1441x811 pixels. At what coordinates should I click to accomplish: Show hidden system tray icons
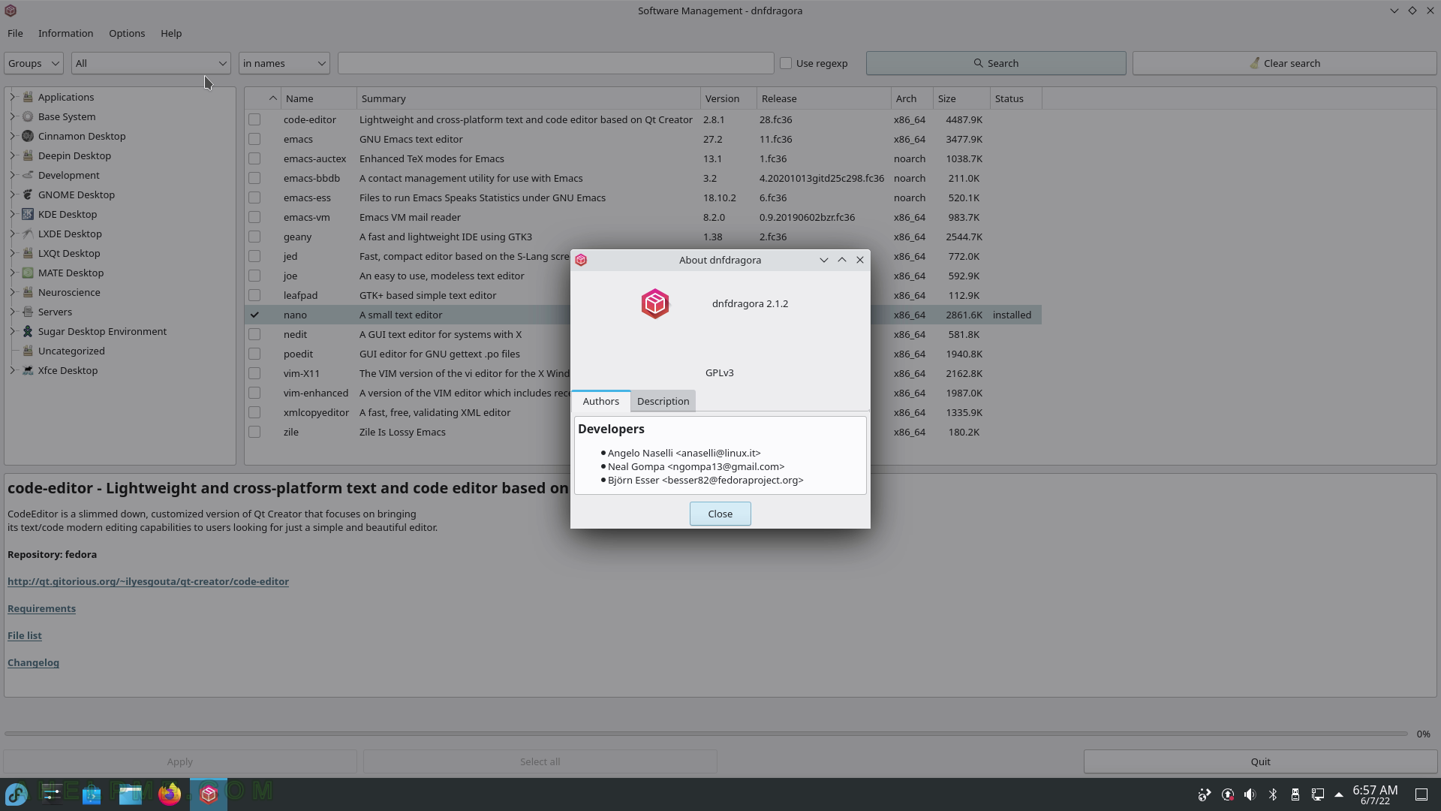coord(1339,794)
